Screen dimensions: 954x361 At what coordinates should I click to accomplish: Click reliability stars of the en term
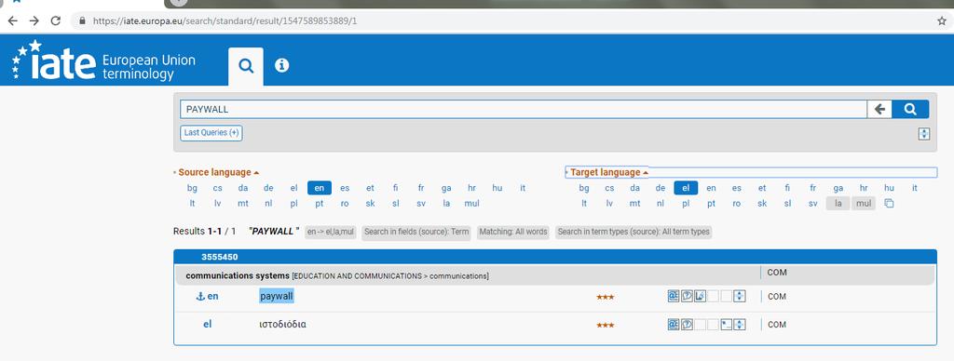(x=605, y=297)
